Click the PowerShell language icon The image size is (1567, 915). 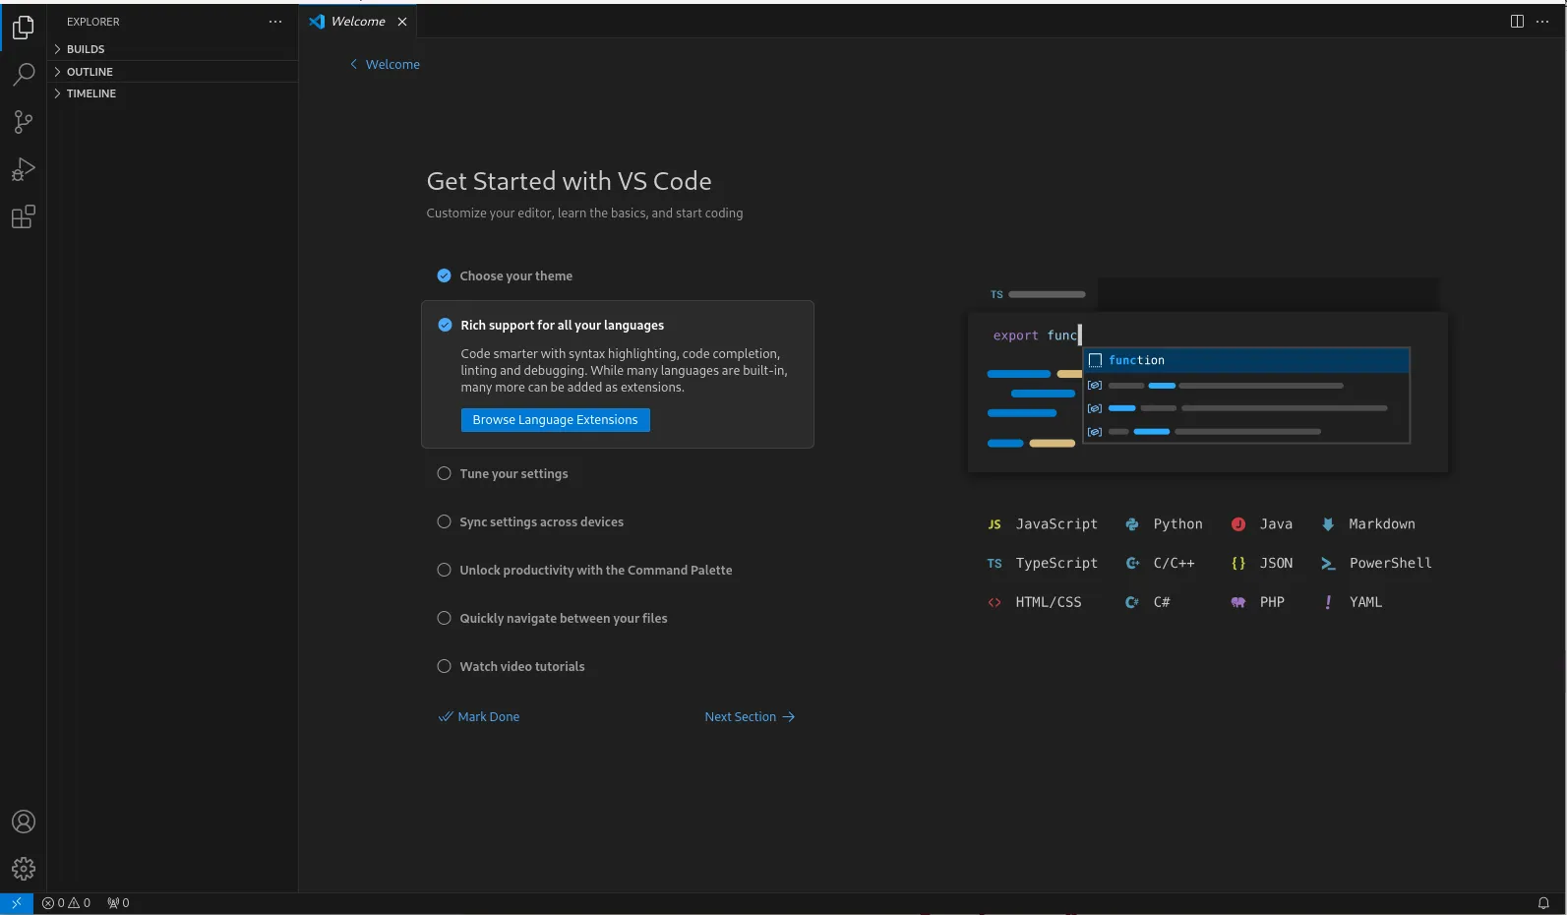[x=1328, y=564]
